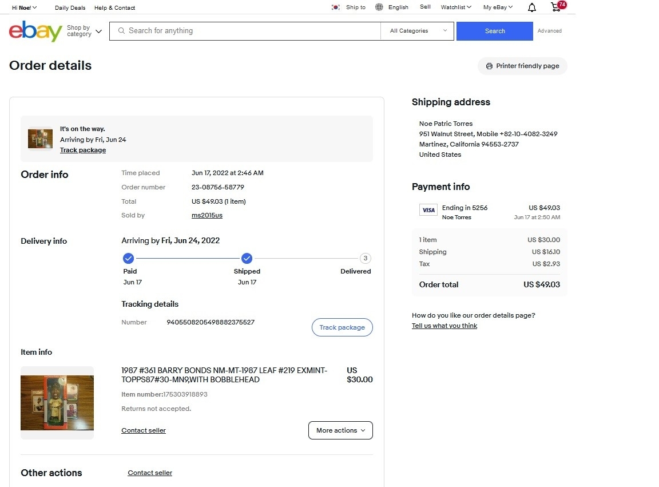The width and height of the screenshot is (659, 487).
Task: Click Tell us what you think
Action: (x=444, y=326)
